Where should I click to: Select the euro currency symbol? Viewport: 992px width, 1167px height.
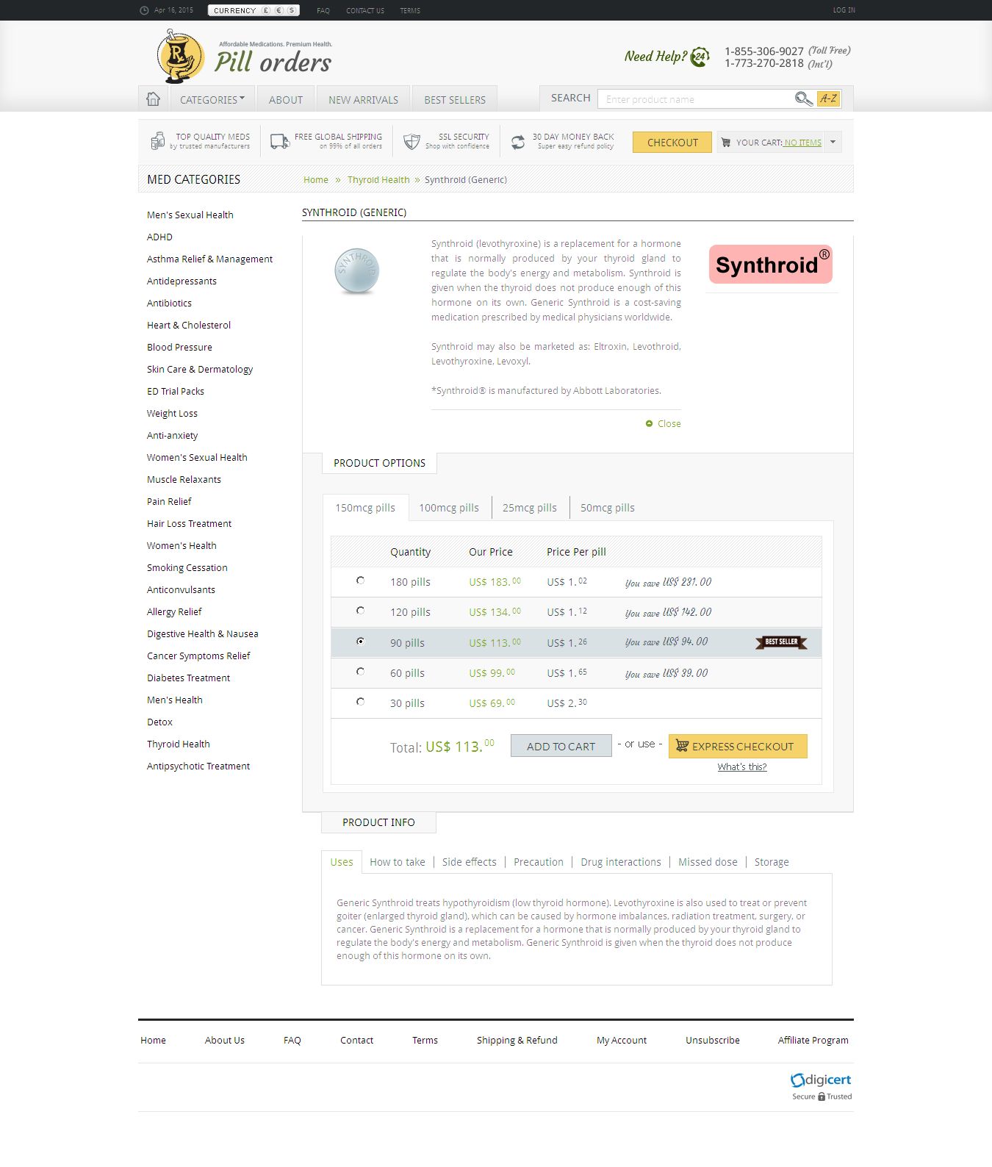(x=279, y=10)
